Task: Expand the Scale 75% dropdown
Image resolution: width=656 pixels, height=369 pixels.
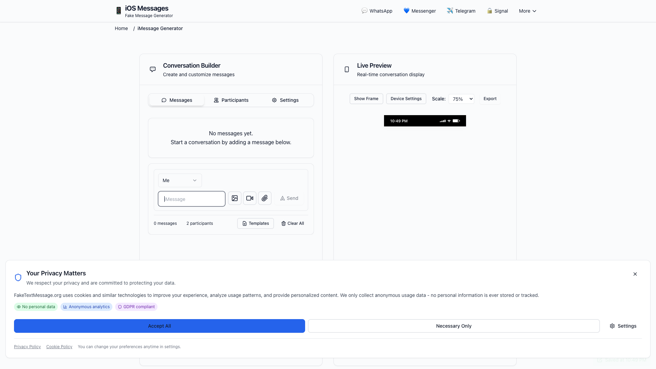Action: click(461, 99)
